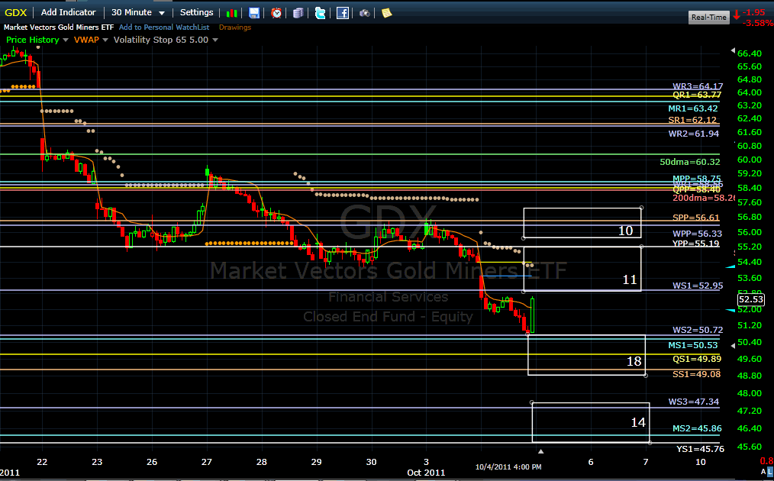
Task: Click the 22 date axis label
Action: (x=42, y=462)
